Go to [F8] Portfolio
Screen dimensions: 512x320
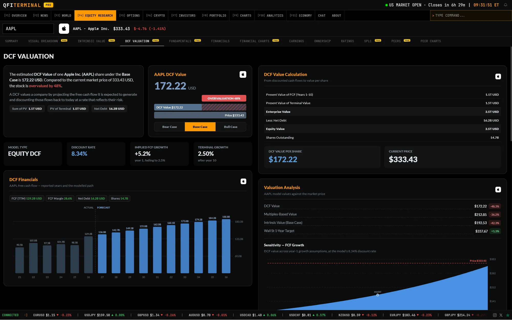[x=214, y=16]
